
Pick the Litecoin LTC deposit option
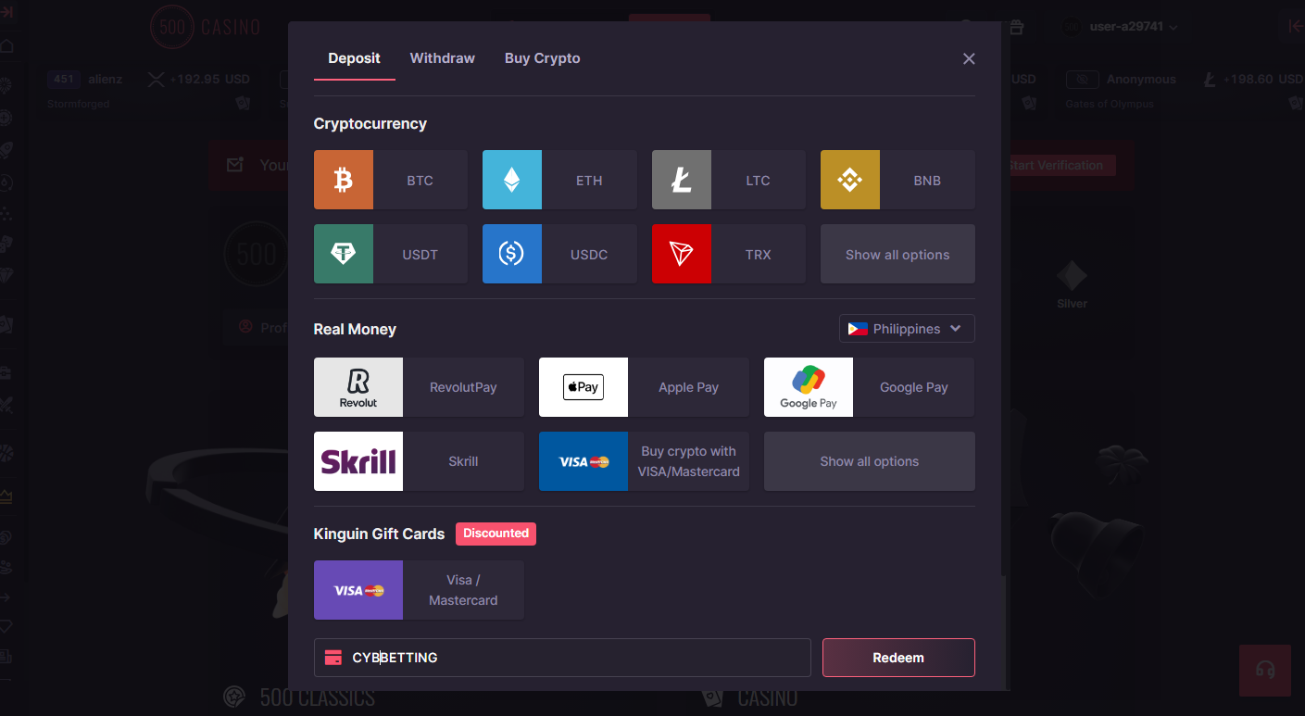(728, 180)
